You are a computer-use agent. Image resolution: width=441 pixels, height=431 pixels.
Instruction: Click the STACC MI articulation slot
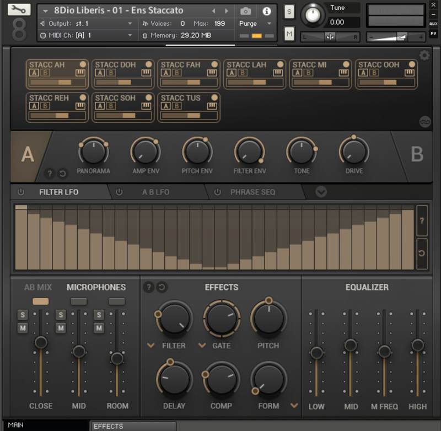point(320,74)
